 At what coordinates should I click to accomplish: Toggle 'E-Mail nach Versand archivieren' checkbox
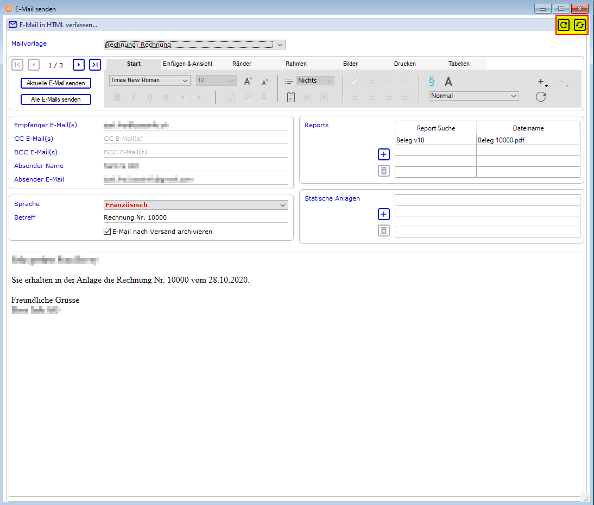pyautogui.click(x=107, y=231)
